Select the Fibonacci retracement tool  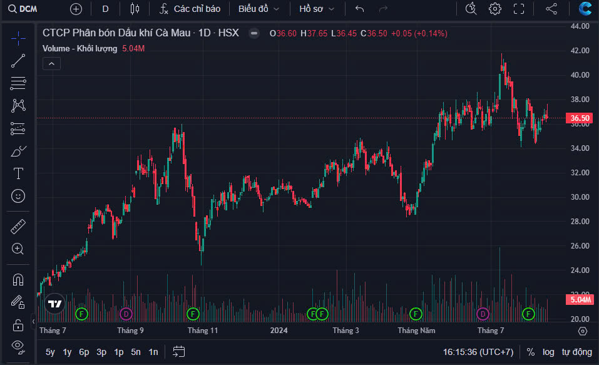(x=18, y=83)
